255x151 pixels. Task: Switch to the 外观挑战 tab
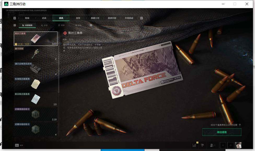129,18
